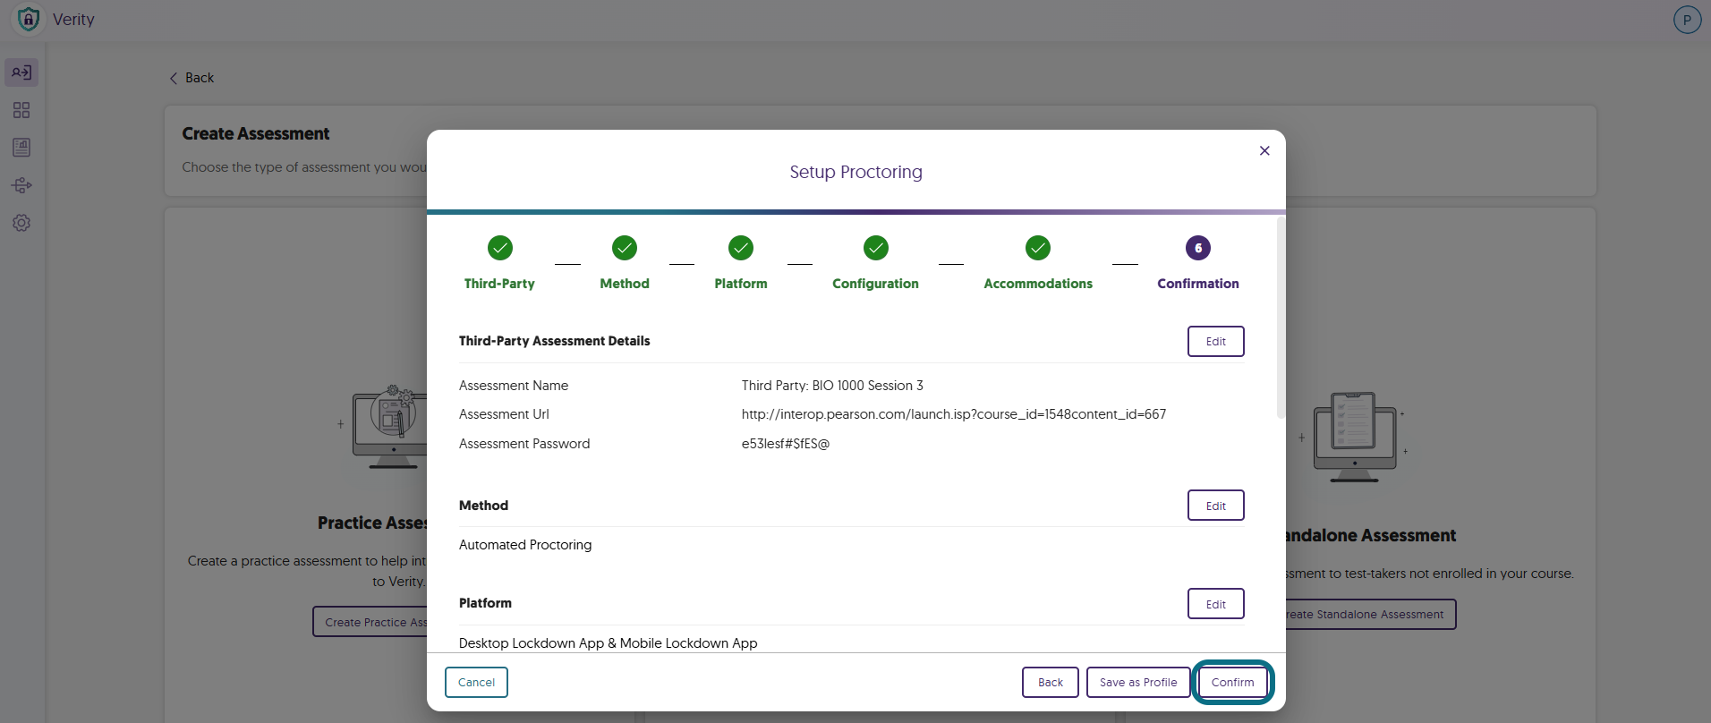Confirm the proctoring setup
The width and height of the screenshot is (1711, 723).
1233,682
